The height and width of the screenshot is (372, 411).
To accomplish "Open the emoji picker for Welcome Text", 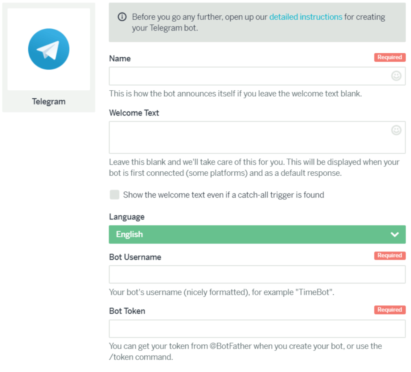I will (397, 130).
